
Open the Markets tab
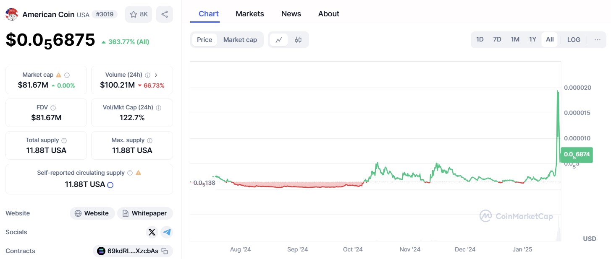tap(250, 14)
